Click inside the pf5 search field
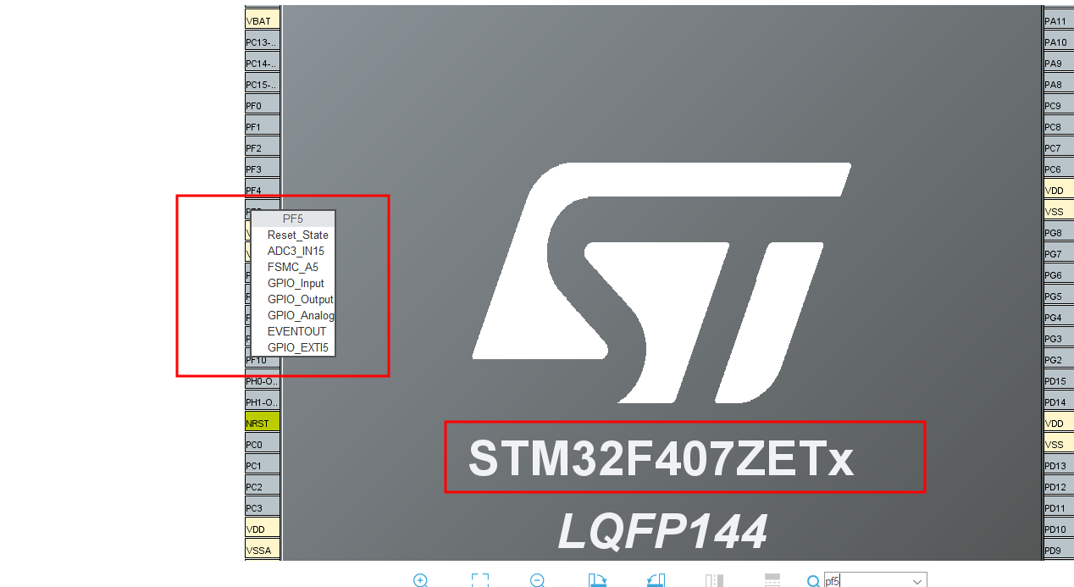This screenshot has height=587, width=1074. (x=864, y=581)
